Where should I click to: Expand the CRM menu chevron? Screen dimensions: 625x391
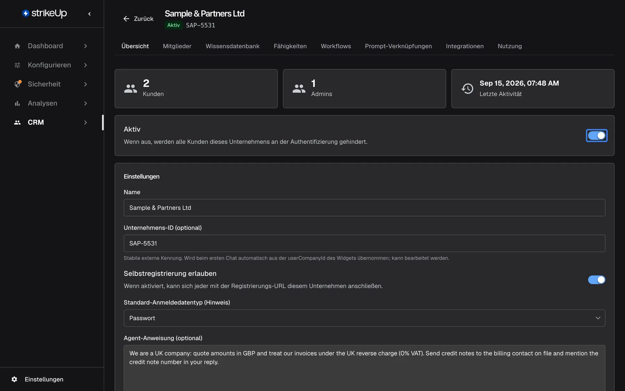tap(85, 122)
